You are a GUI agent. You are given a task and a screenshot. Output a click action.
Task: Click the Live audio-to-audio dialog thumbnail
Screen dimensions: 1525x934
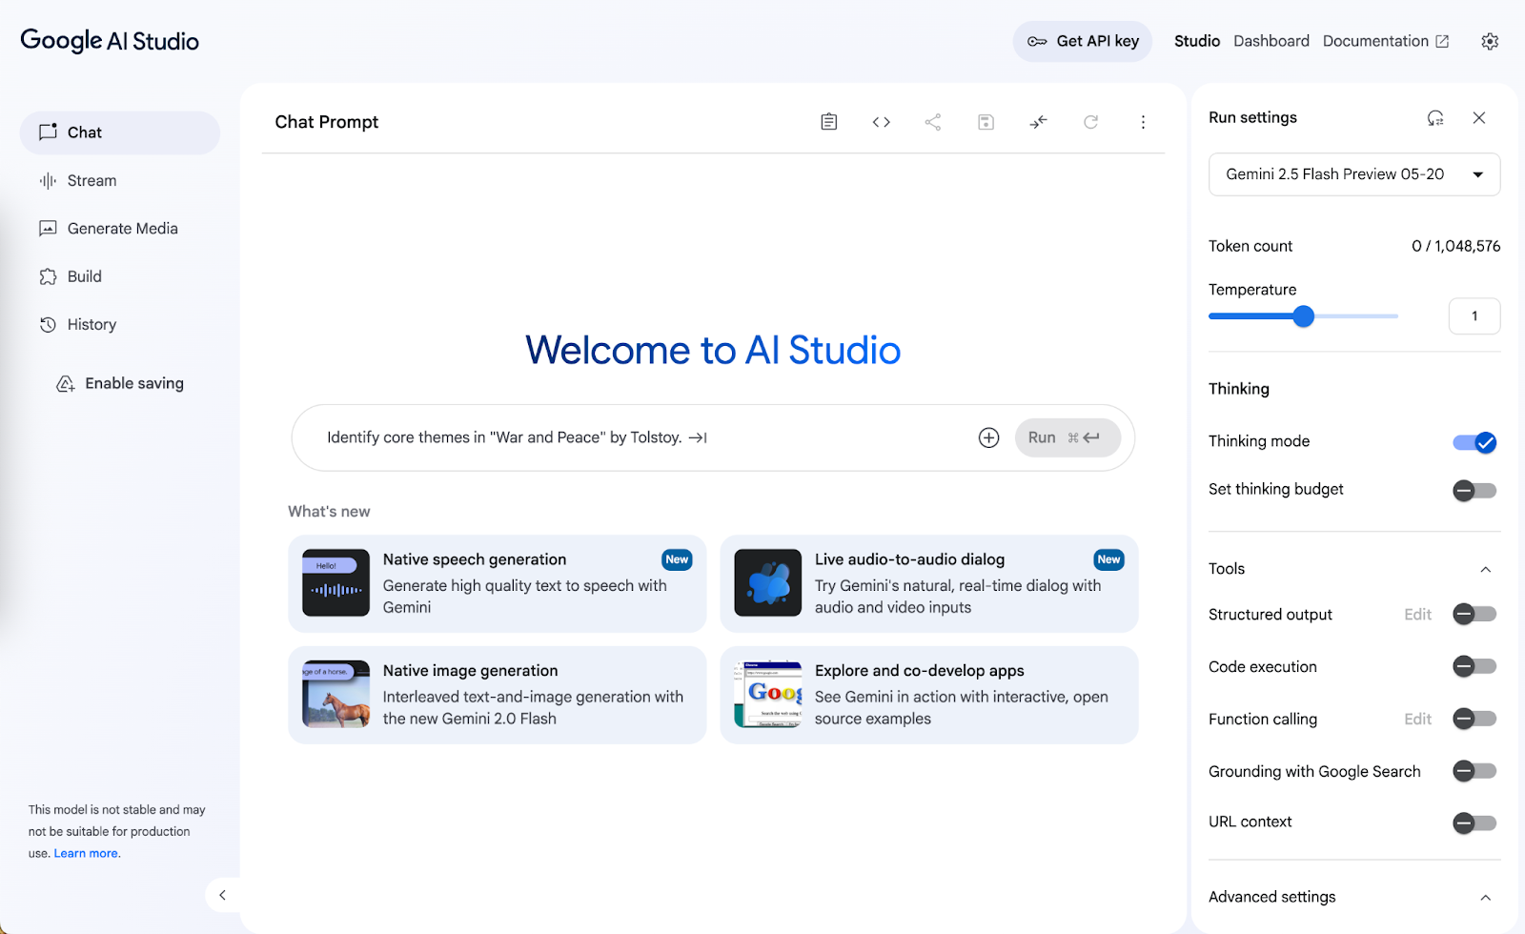[768, 582]
